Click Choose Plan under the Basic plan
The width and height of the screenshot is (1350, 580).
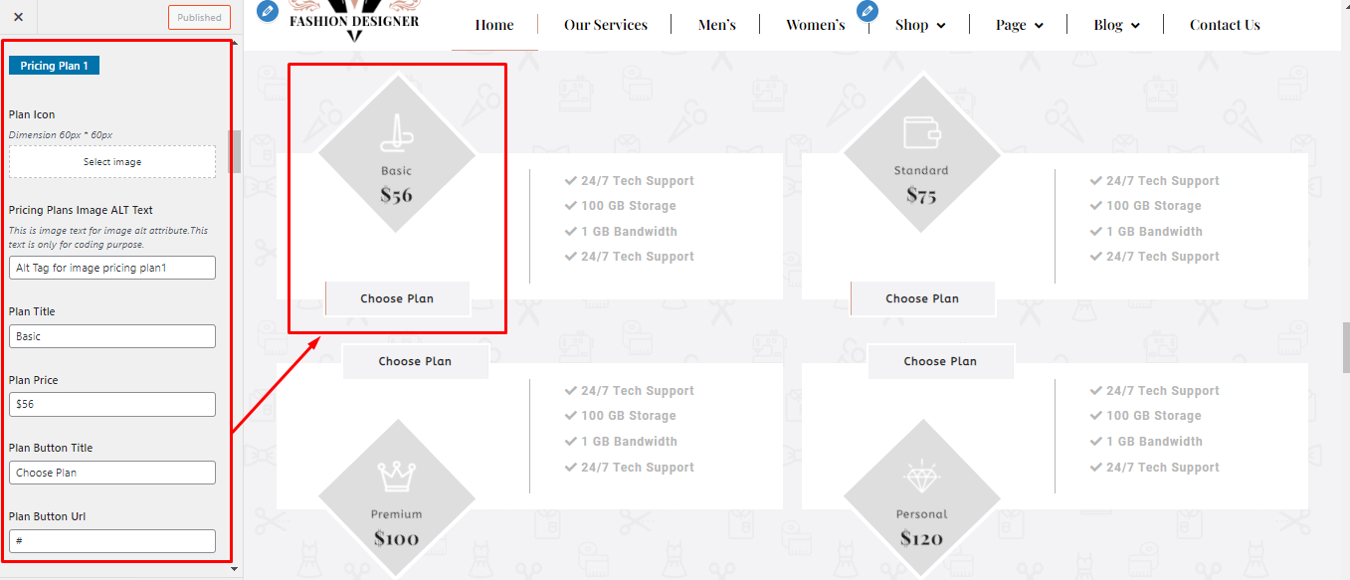pos(397,298)
